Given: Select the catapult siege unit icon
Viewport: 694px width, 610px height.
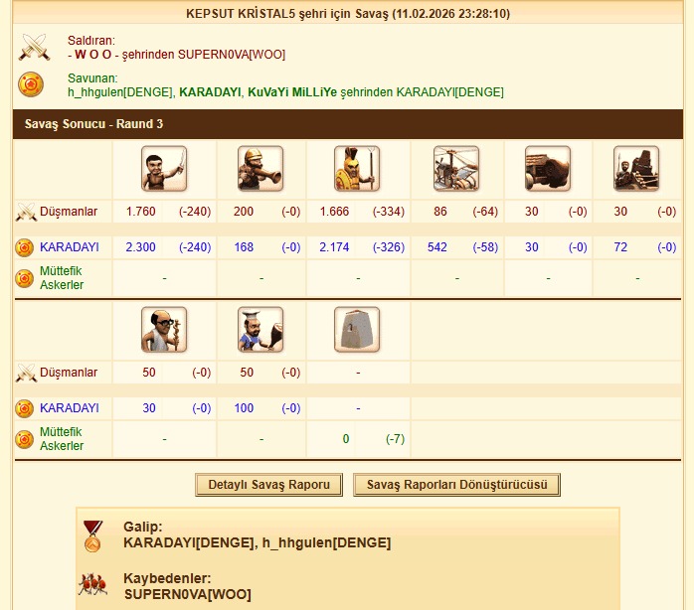Looking at the screenshot, I should (636, 169).
